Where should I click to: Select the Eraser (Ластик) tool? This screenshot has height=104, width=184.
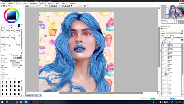pyautogui.click(x=8, y=35)
